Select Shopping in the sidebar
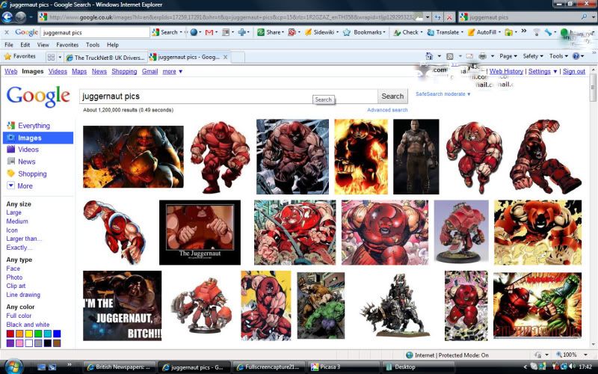Viewport: 598px width, 374px height. (32, 174)
